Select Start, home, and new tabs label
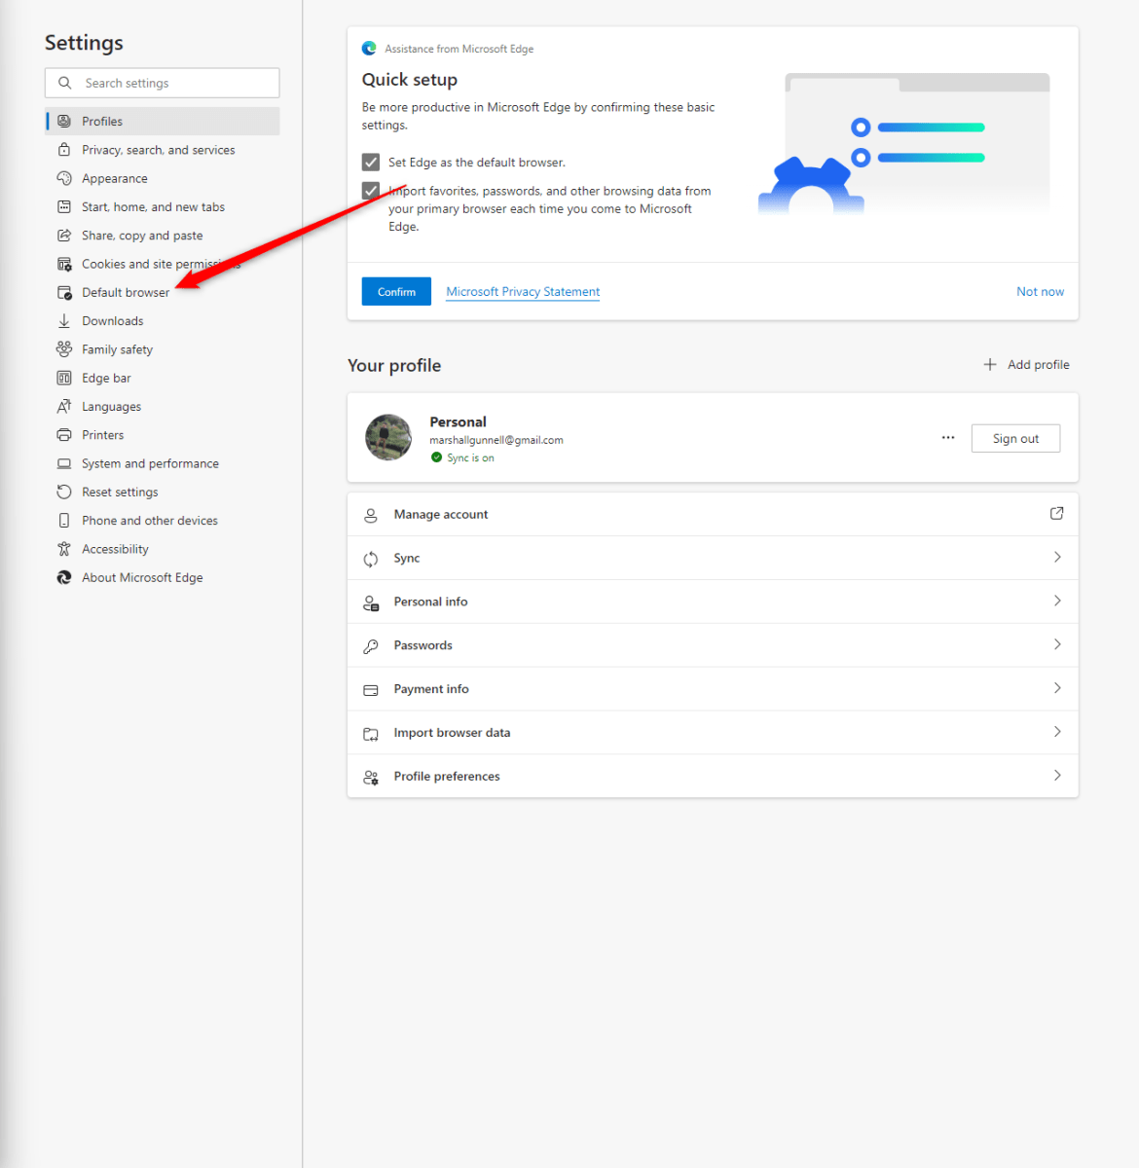The height and width of the screenshot is (1168, 1139). tap(154, 206)
